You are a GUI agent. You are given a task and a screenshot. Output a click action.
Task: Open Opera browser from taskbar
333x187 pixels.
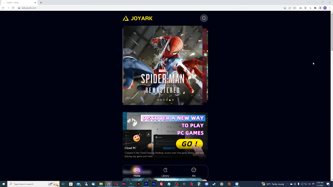(116, 184)
